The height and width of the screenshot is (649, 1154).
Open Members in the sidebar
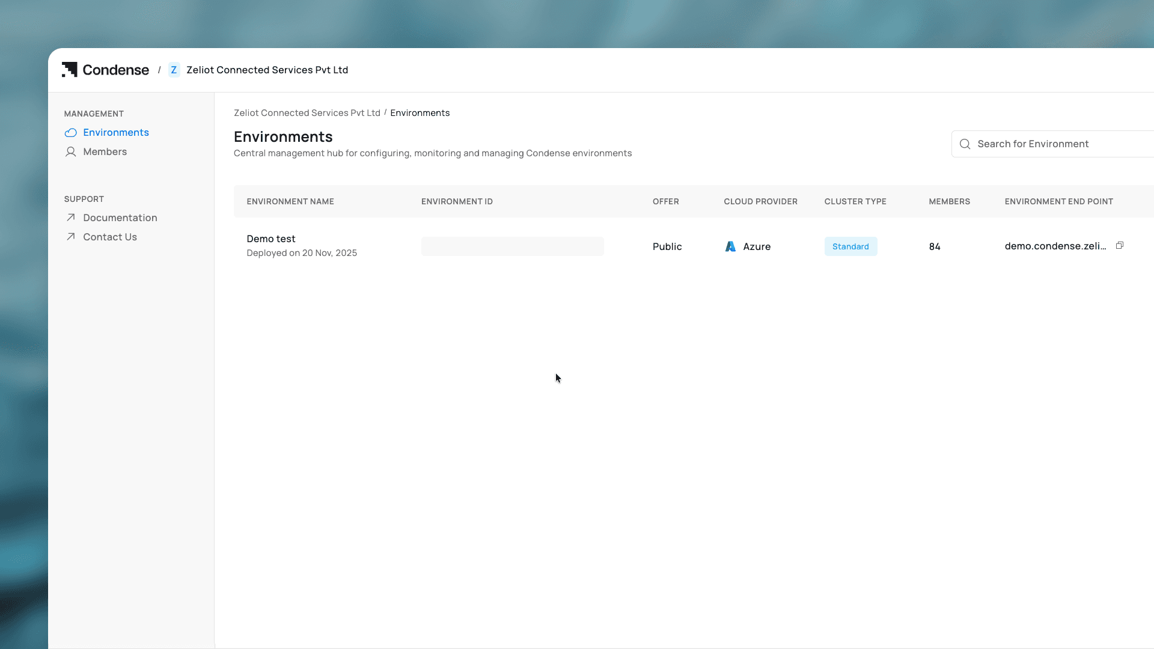[x=105, y=151]
